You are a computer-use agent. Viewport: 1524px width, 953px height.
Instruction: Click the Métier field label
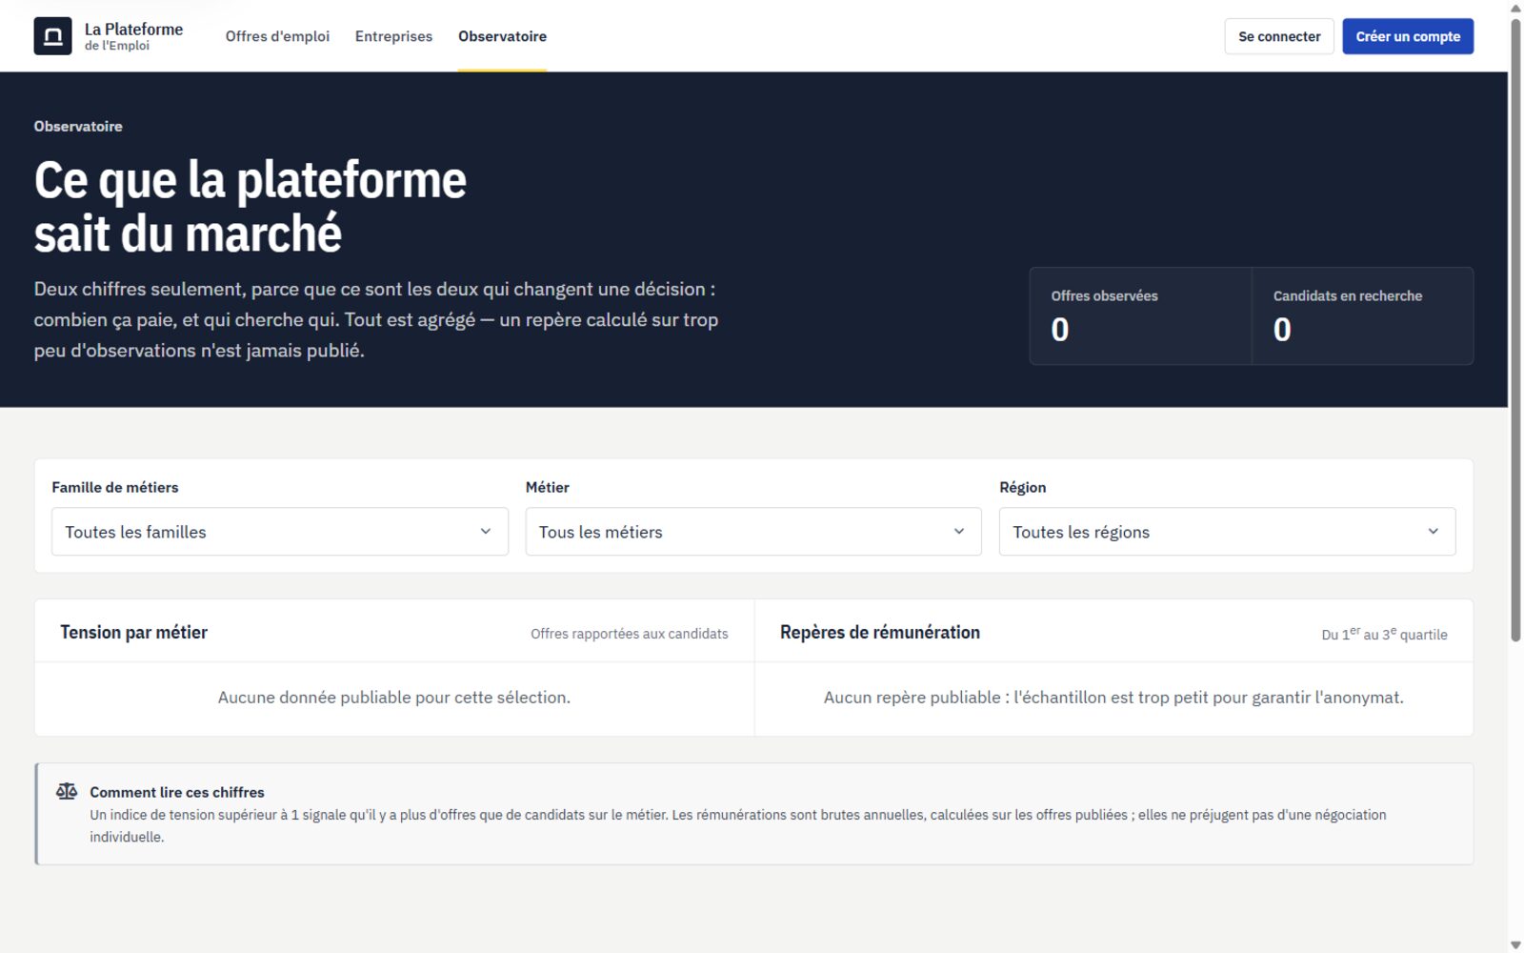click(548, 487)
